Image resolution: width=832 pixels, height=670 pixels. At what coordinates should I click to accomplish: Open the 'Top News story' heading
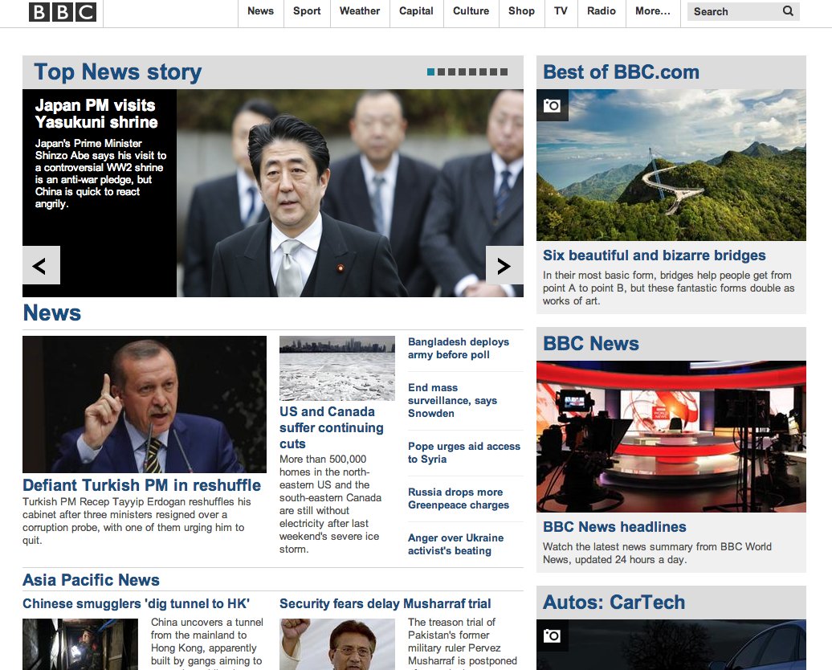click(118, 72)
